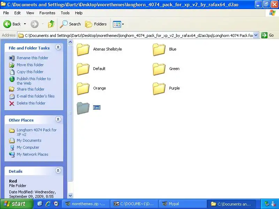The height and width of the screenshot is (209, 279).
Task: Click the sidebar scrollbar down arrow
Action: point(70,195)
